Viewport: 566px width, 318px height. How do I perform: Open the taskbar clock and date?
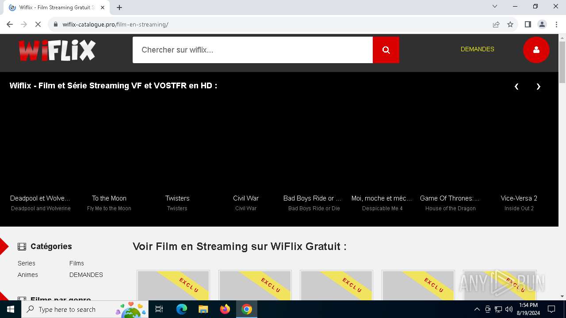[528, 309]
